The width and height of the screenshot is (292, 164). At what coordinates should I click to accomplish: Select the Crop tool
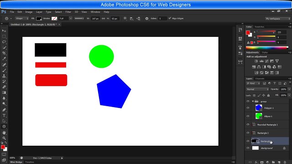(x=4, y=53)
